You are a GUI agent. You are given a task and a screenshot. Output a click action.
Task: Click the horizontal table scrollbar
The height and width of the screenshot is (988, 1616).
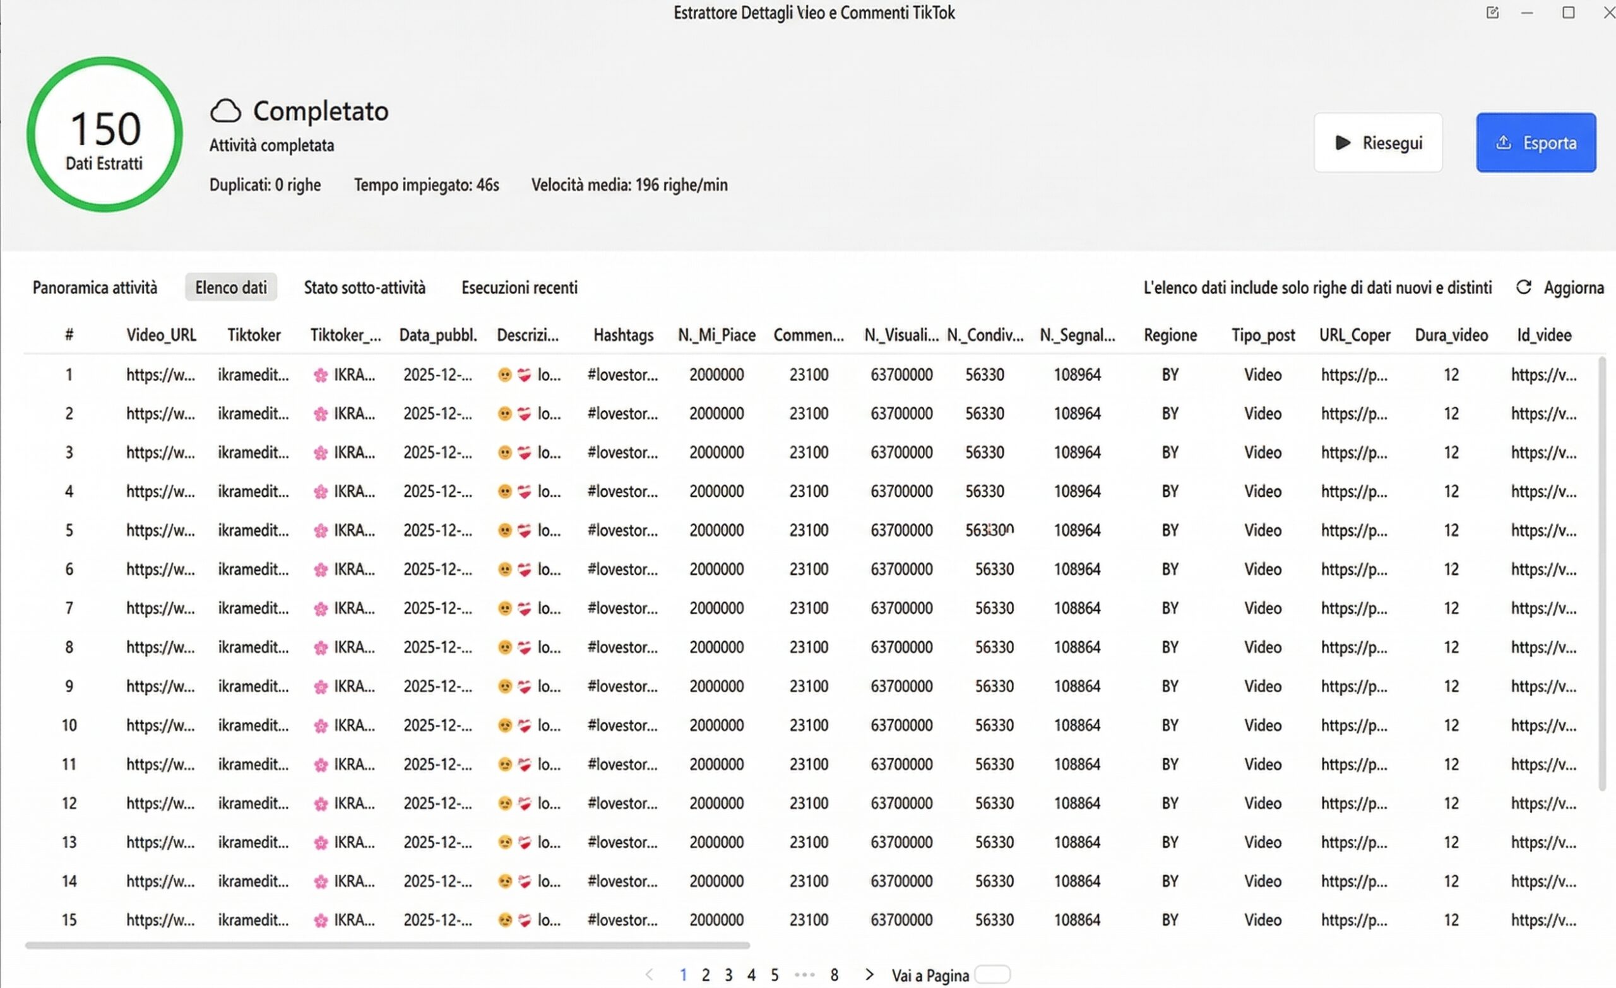[x=387, y=945]
